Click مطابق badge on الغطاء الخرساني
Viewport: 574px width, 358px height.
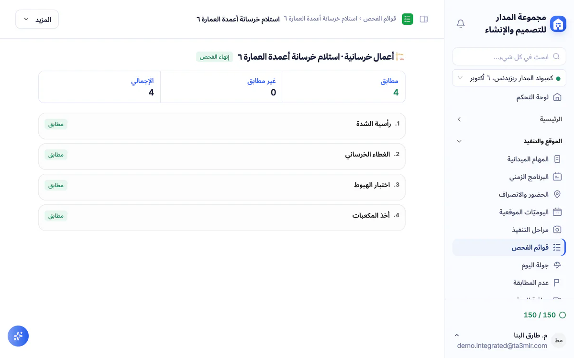(x=56, y=155)
